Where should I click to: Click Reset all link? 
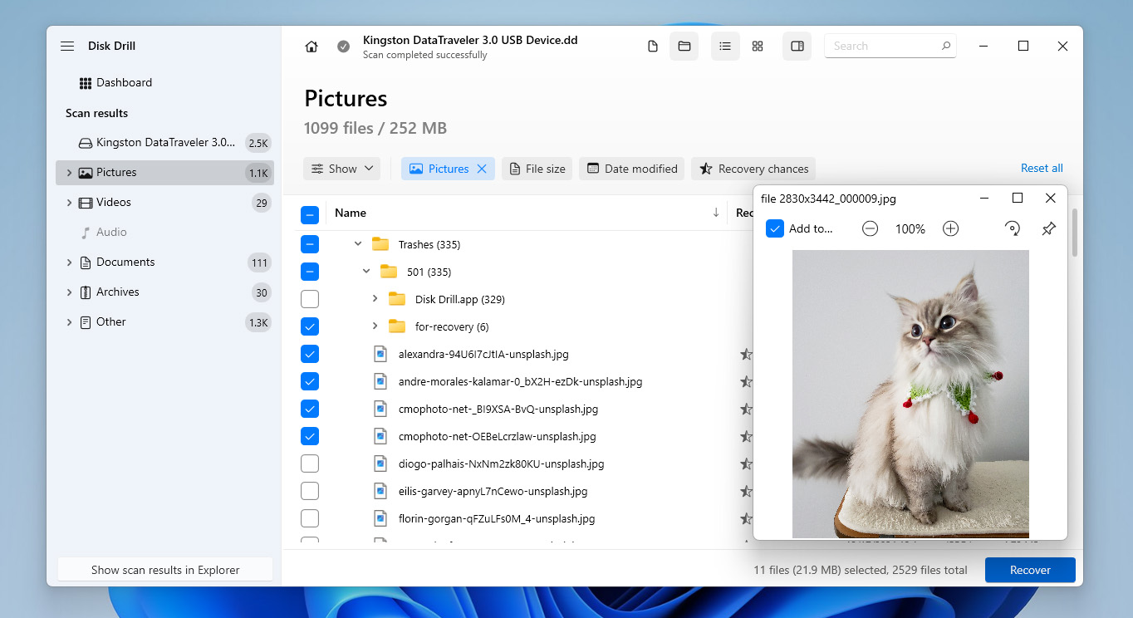(1042, 169)
